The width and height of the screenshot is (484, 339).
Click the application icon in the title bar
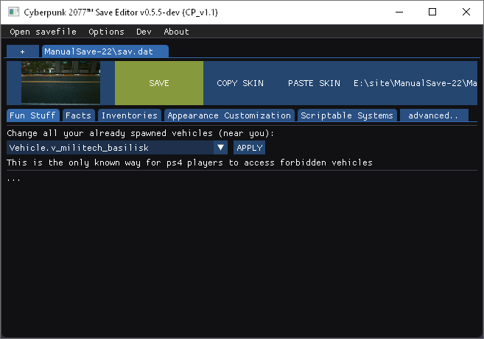(13, 12)
